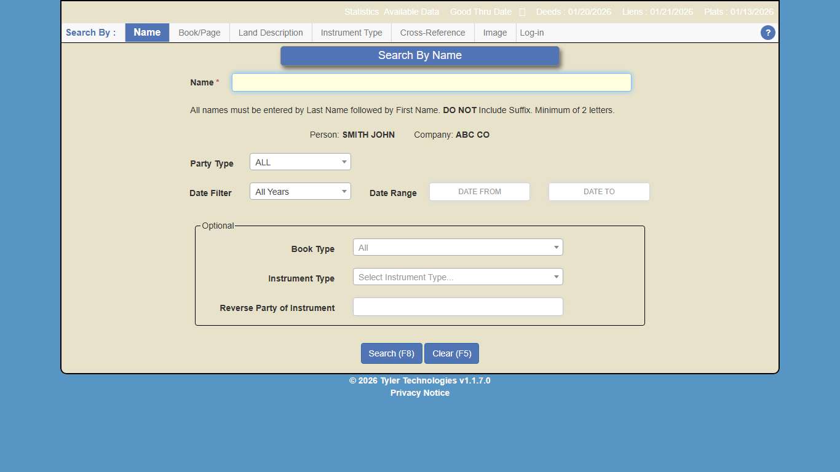Open the Image tab
The height and width of the screenshot is (472, 840).
click(x=494, y=33)
